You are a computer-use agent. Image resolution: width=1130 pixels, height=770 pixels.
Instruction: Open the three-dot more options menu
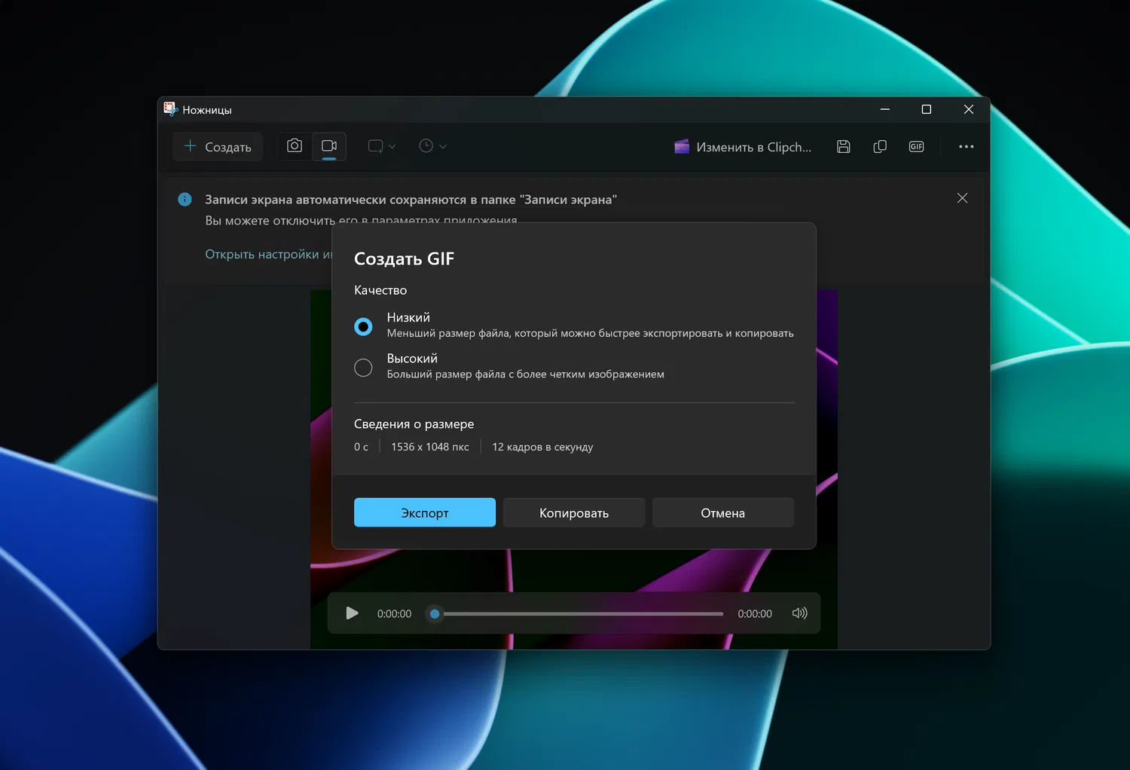click(x=967, y=147)
